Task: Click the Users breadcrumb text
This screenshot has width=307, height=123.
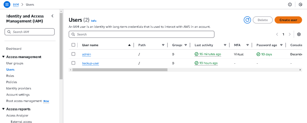Action: point(30,4)
